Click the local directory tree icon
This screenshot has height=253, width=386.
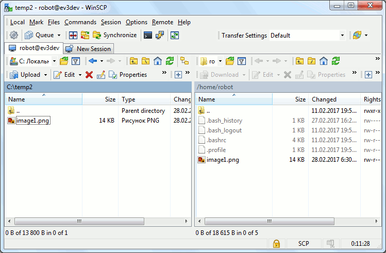click(184, 61)
